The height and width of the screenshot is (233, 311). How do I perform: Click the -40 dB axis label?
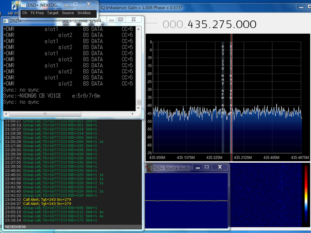tap(149, 105)
